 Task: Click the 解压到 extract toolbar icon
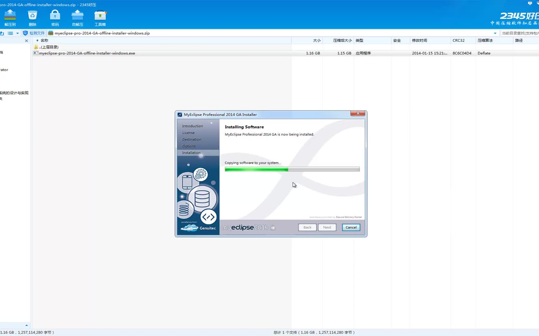pyautogui.click(x=10, y=18)
